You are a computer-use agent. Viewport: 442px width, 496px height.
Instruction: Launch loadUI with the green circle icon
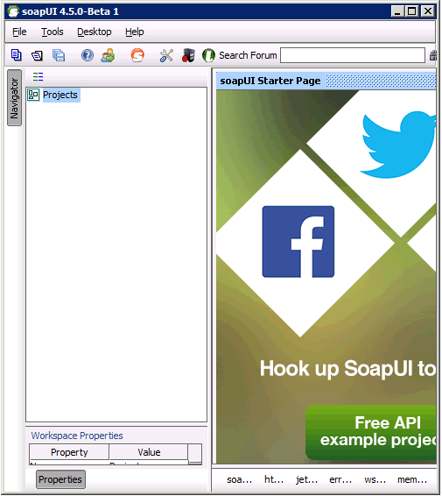(208, 55)
